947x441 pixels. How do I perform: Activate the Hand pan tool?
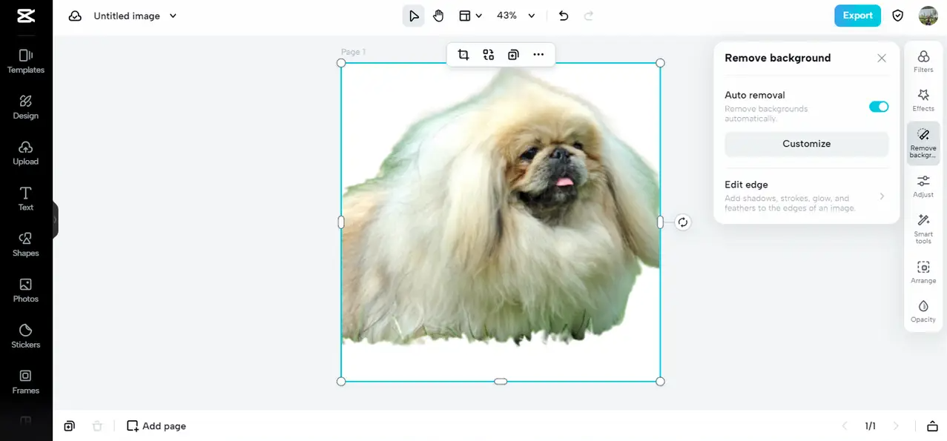click(x=438, y=16)
